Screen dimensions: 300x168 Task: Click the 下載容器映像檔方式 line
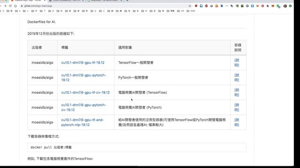pyautogui.click(x=44, y=136)
